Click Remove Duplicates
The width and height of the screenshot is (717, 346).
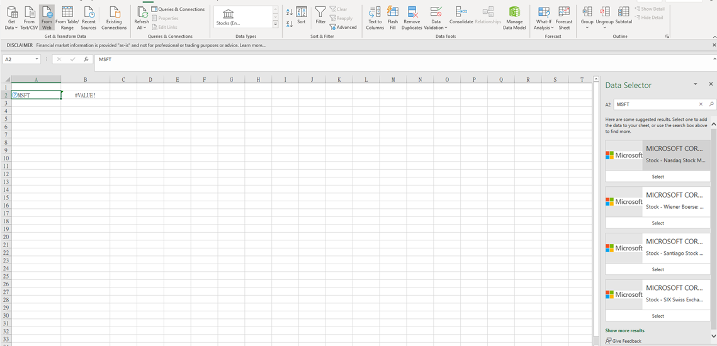412,18
